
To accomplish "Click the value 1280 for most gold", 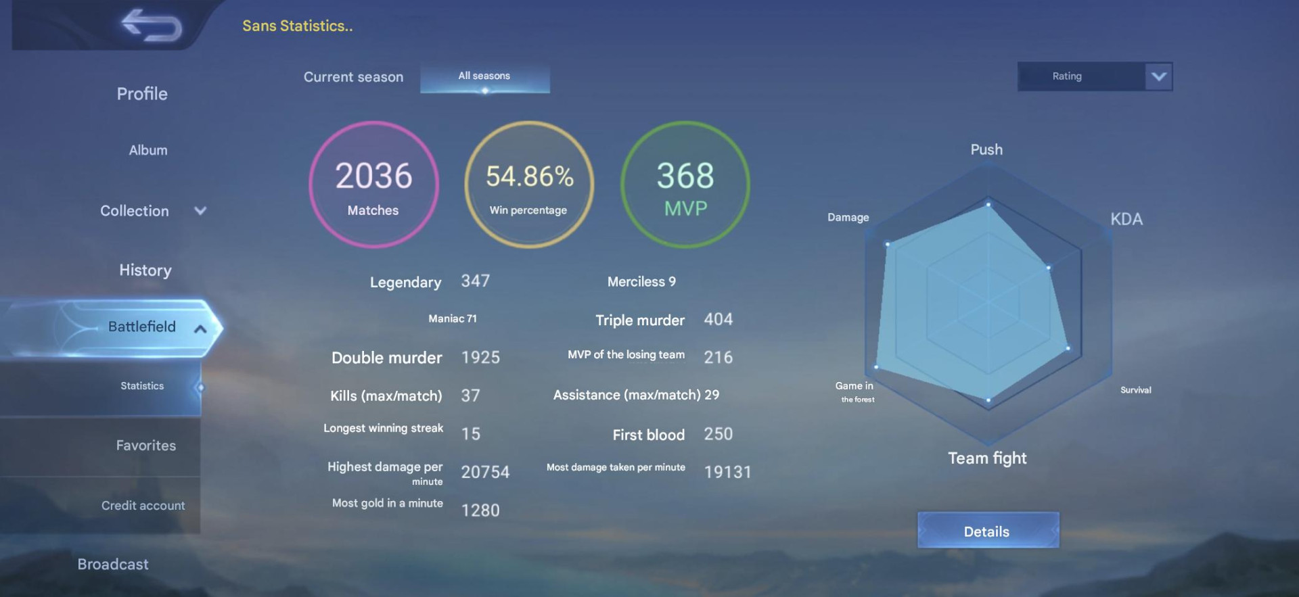I will pos(480,510).
